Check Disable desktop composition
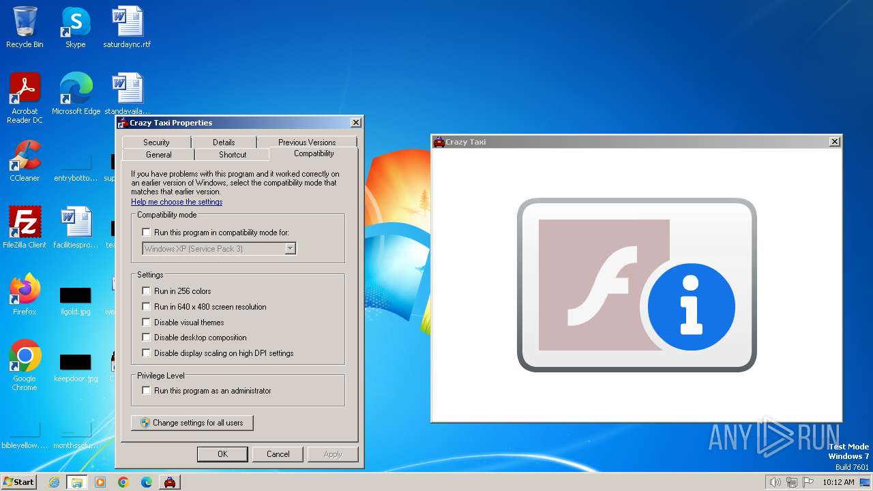This screenshot has width=873, height=491. [x=146, y=338]
